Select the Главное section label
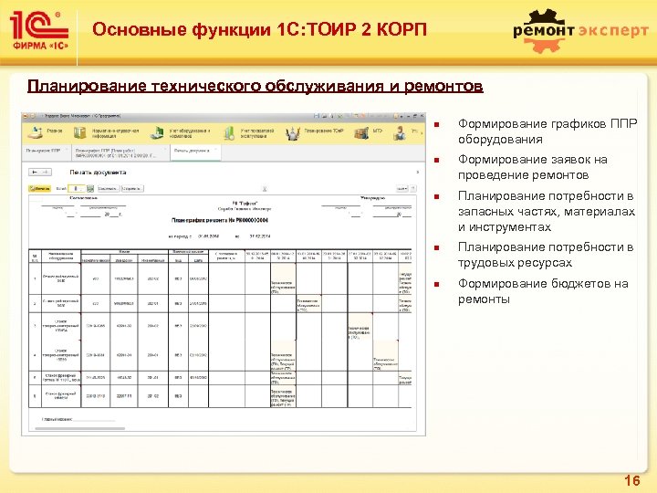The height and width of the screenshot is (493, 657). (x=55, y=131)
